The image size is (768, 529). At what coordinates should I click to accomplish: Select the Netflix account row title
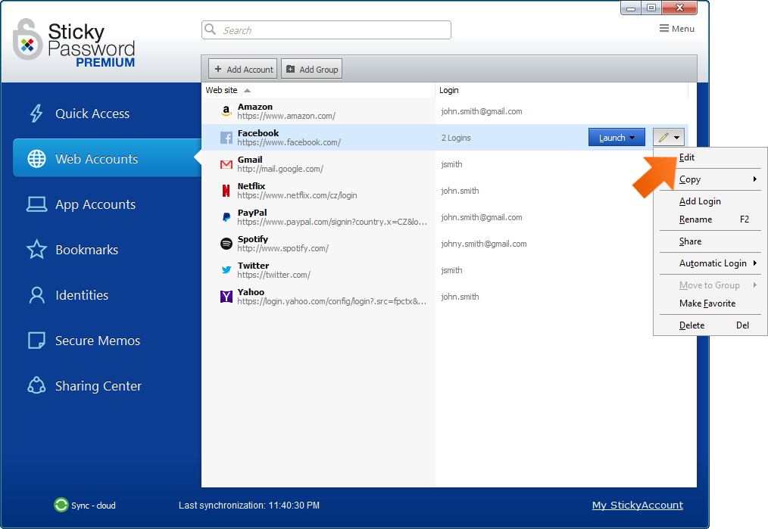coord(251,186)
